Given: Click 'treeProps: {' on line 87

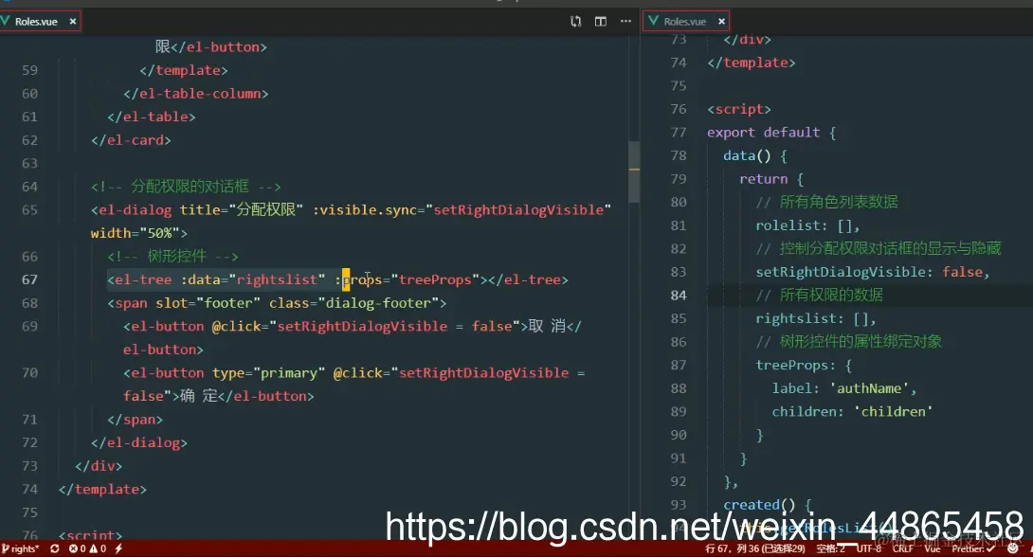Looking at the screenshot, I should pos(804,365).
